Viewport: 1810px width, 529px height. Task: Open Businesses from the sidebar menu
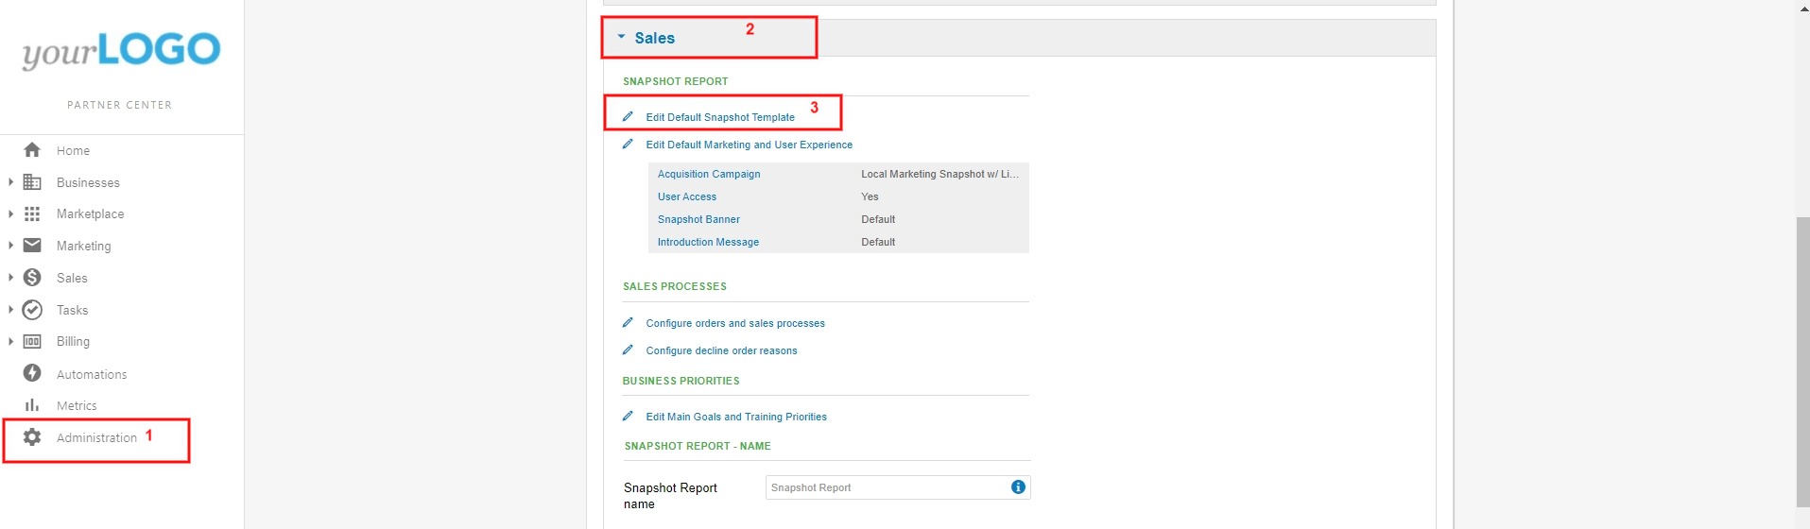88,182
